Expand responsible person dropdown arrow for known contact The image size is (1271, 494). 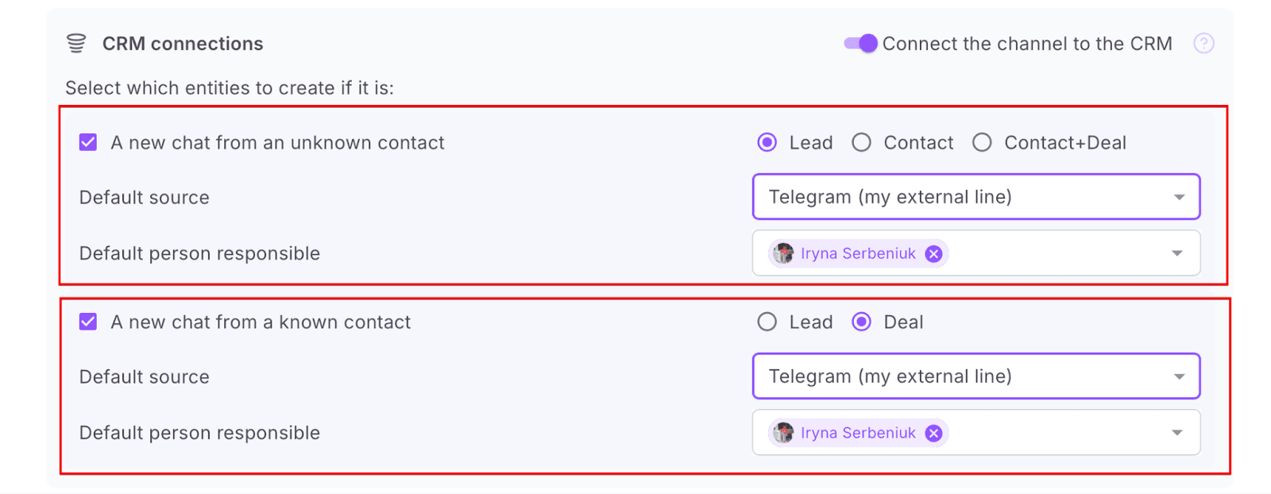[1177, 434]
